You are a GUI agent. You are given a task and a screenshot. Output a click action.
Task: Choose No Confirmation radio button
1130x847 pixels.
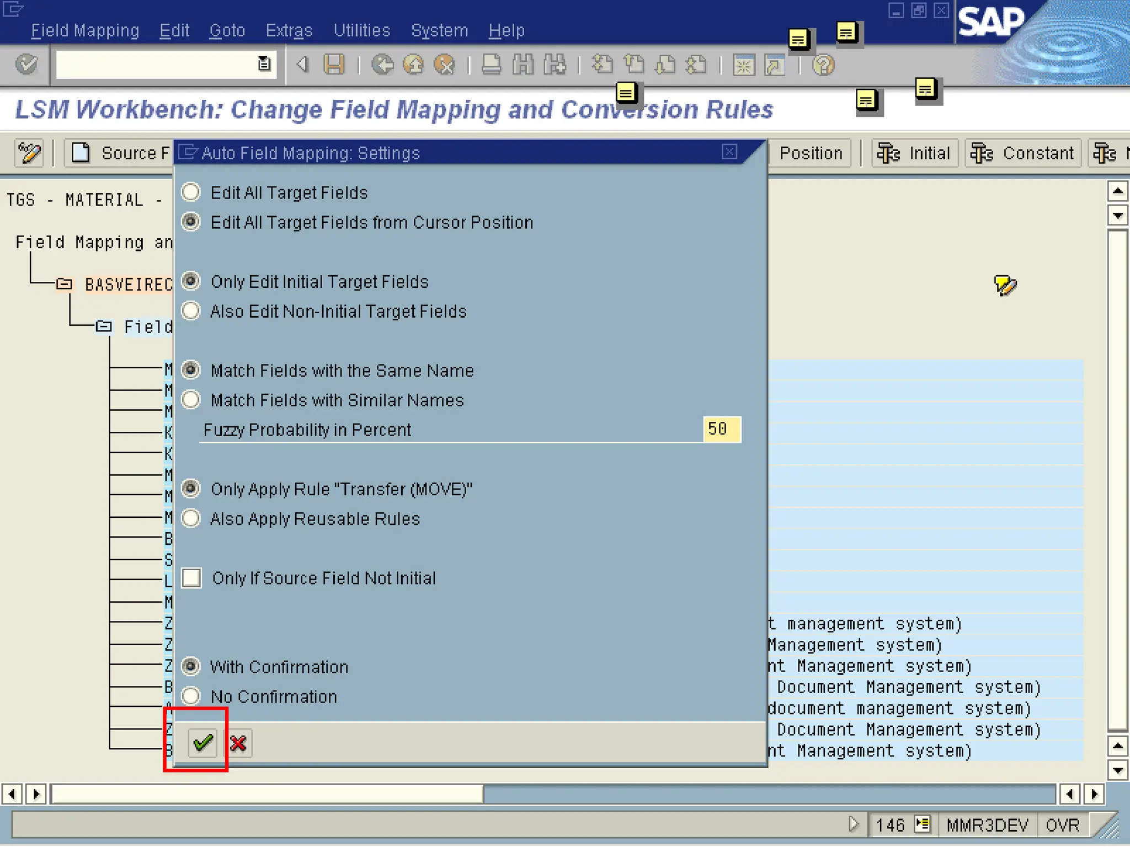coord(191,696)
